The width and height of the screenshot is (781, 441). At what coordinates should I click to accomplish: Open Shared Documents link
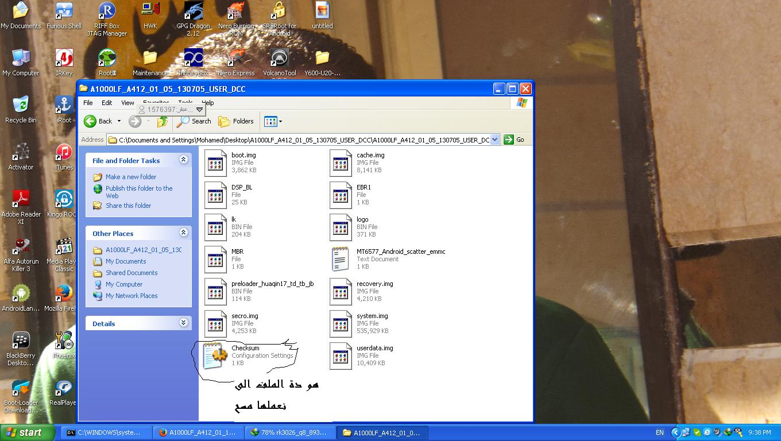pyautogui.click(x=132, y=273)
